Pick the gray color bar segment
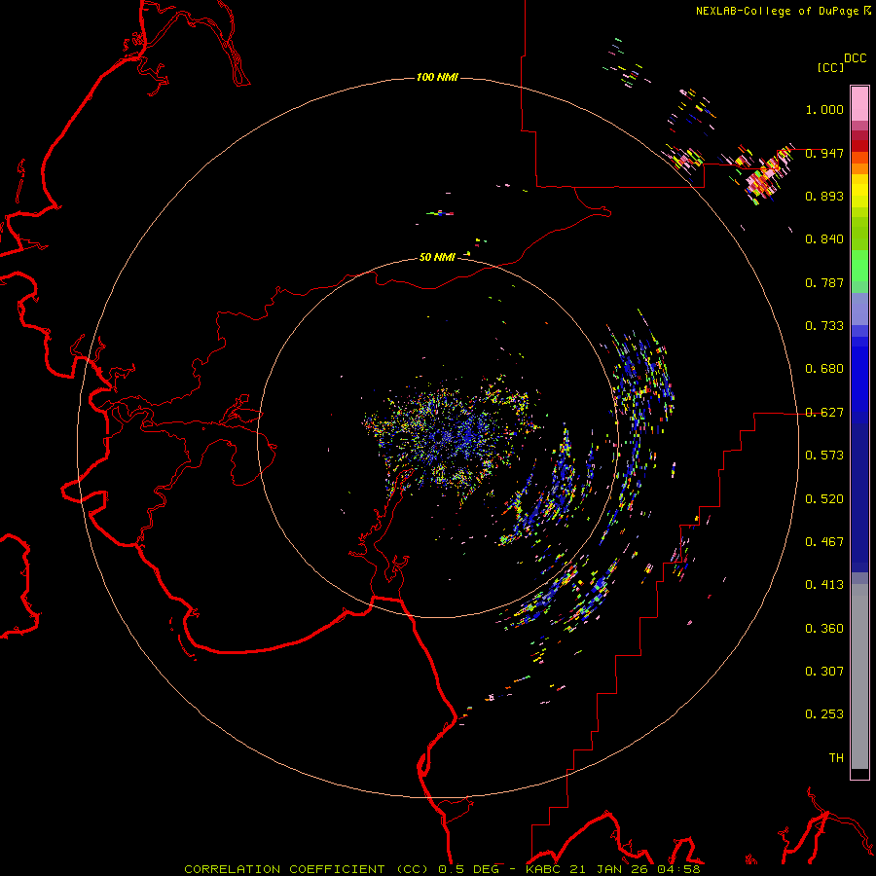The height and width of the screenshot is (876, 876). 859,676
